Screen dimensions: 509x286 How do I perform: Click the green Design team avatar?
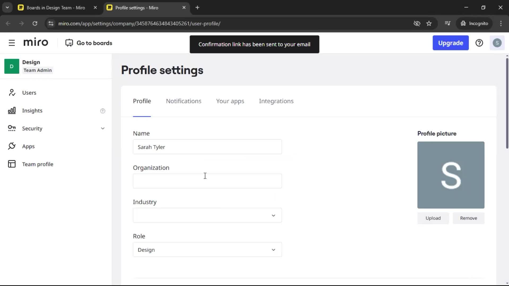click(x=12, y=66)
